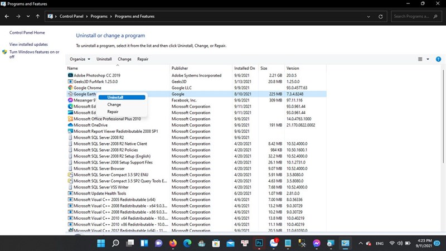
Task: Launch Firefox from the taskbar
Action: [172, 243]
